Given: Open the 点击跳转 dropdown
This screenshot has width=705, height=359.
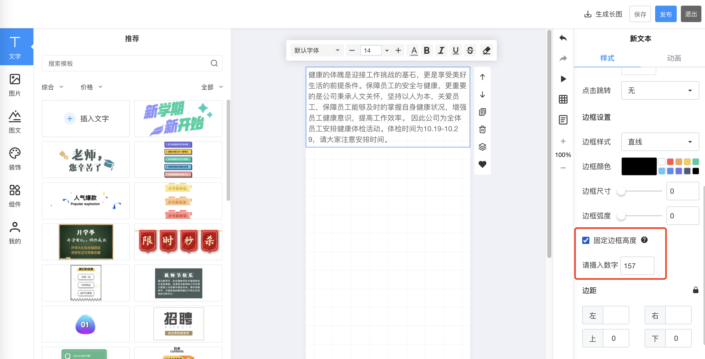Looking at the screenshot, I should click(660, 90).
